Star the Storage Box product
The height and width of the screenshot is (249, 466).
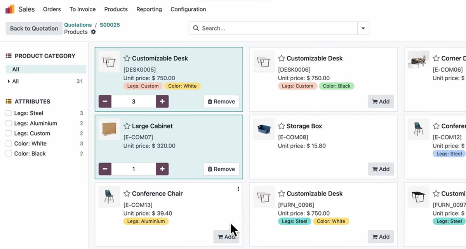coord(282,126)
